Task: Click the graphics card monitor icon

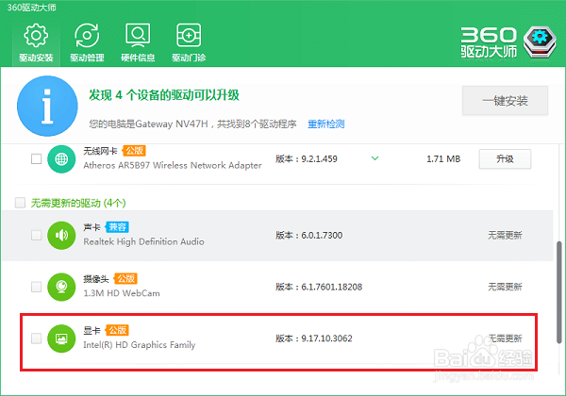Action: (61, 338)
